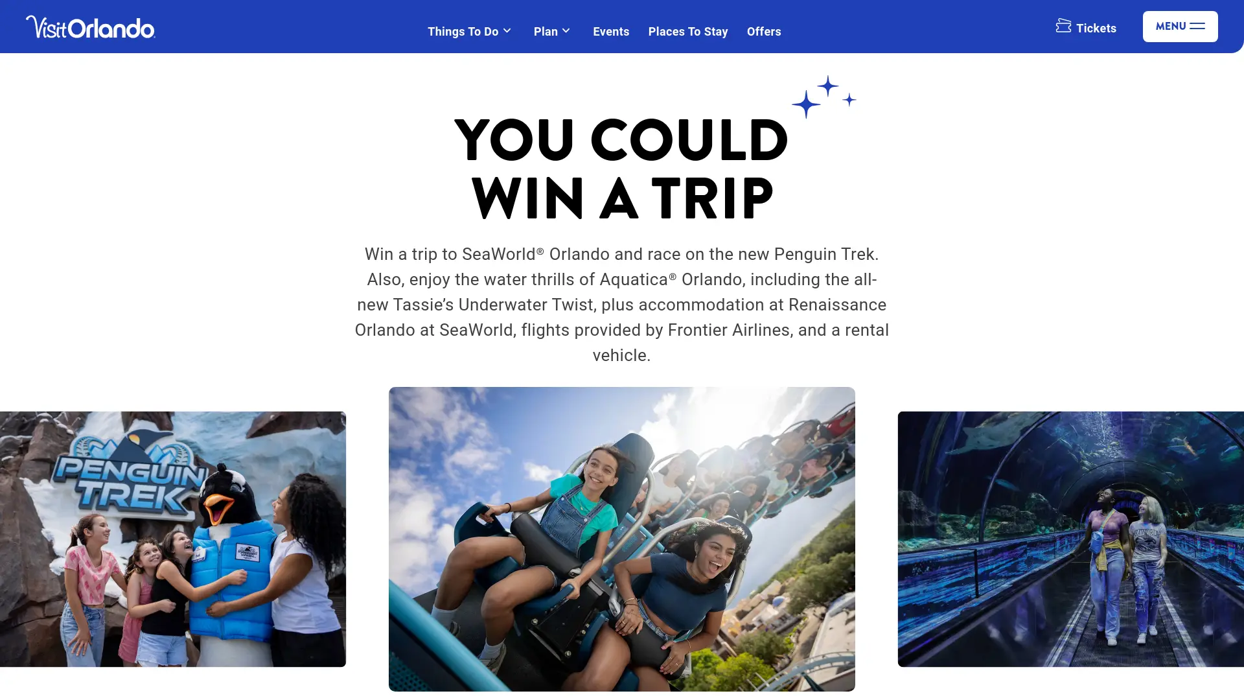
Task: Open the MENU button
Action: point(1180,27)
